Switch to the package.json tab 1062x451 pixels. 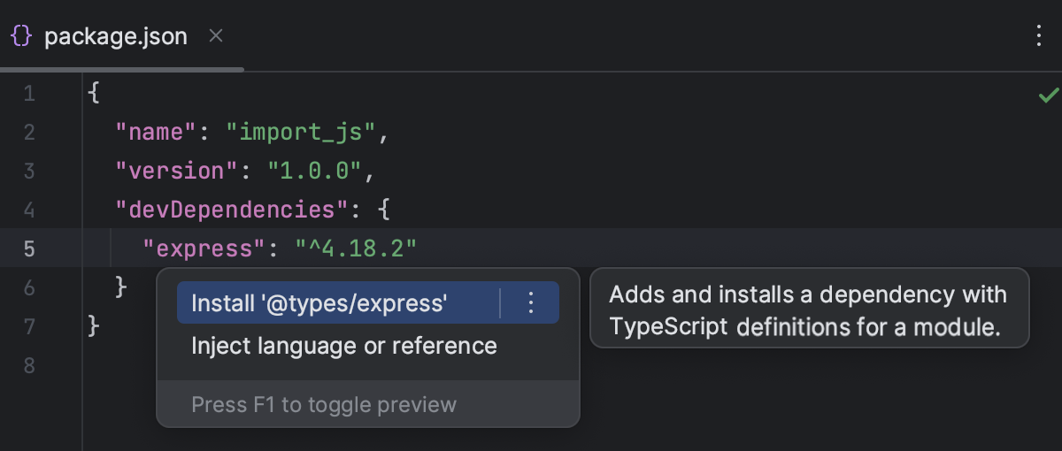tap(115, 36)
